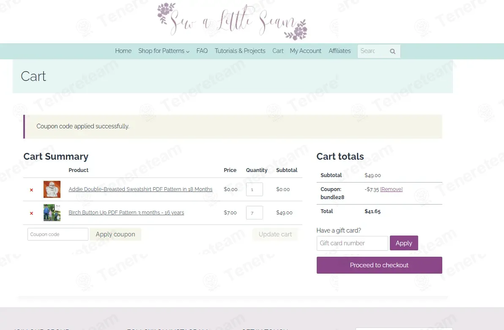Screen dimensions: 504x330
Task: Click the Cart totals heading
Action: click(340, 156)
